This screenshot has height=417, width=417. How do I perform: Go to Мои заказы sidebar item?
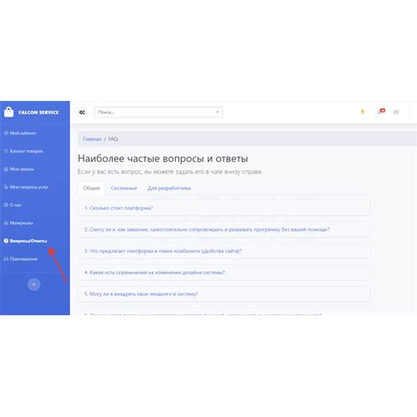click(19, 169)
